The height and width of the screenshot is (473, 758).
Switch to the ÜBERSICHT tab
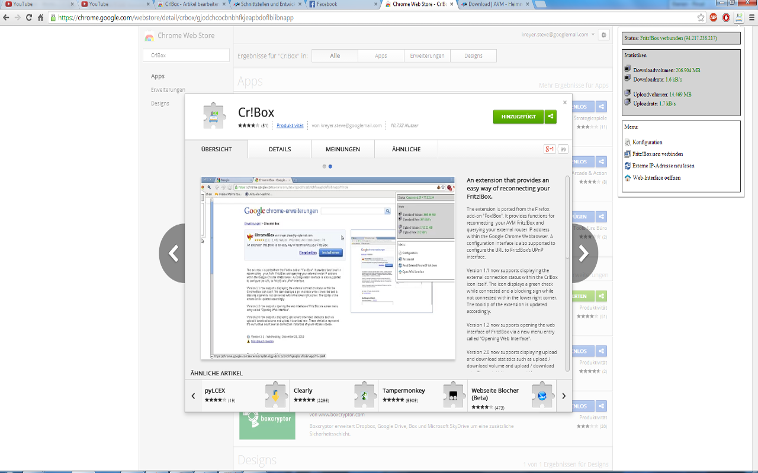tap(216, 149)
